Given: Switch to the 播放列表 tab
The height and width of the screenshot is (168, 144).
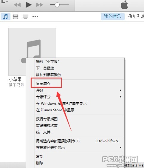Looking at the screenshot, I should pos(136,16).
